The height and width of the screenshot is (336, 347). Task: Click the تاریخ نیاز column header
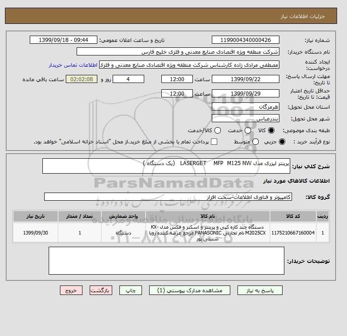[x=36, y=216]
